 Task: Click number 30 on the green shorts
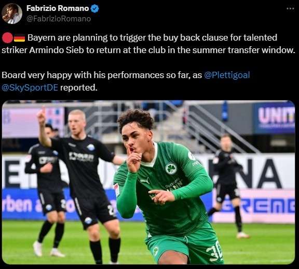pyautogui.click(x=214, y=252)
